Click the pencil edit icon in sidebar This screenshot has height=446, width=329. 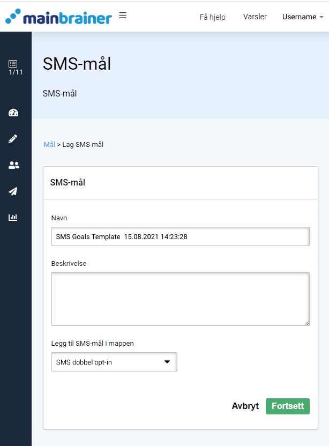(13, 139)
